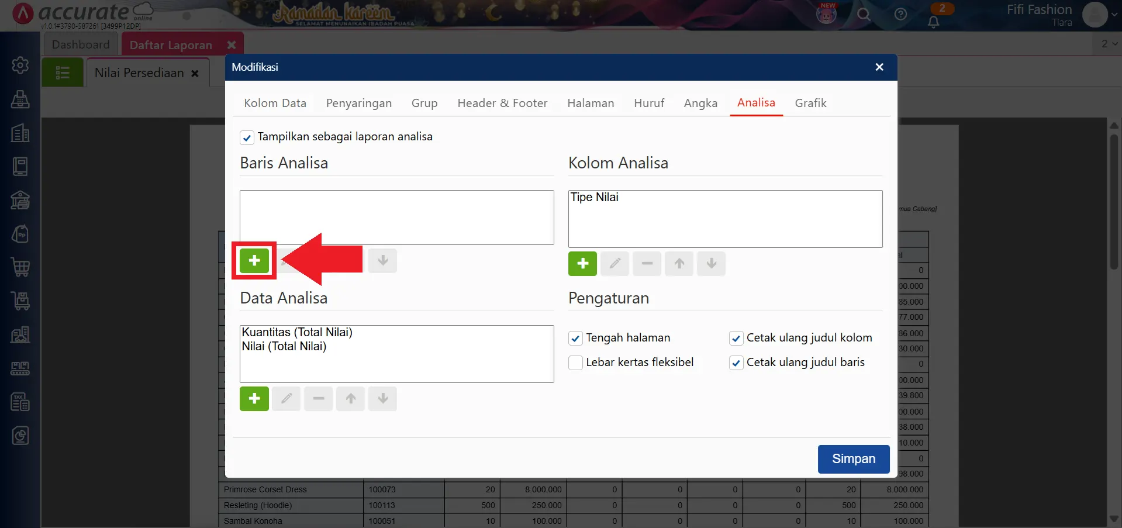Image resolution: width=1122 pixels, height=528 pixels.
Task: Uncheck Tampilkan sebagai laporan analisa
Action: coord(247,137)
